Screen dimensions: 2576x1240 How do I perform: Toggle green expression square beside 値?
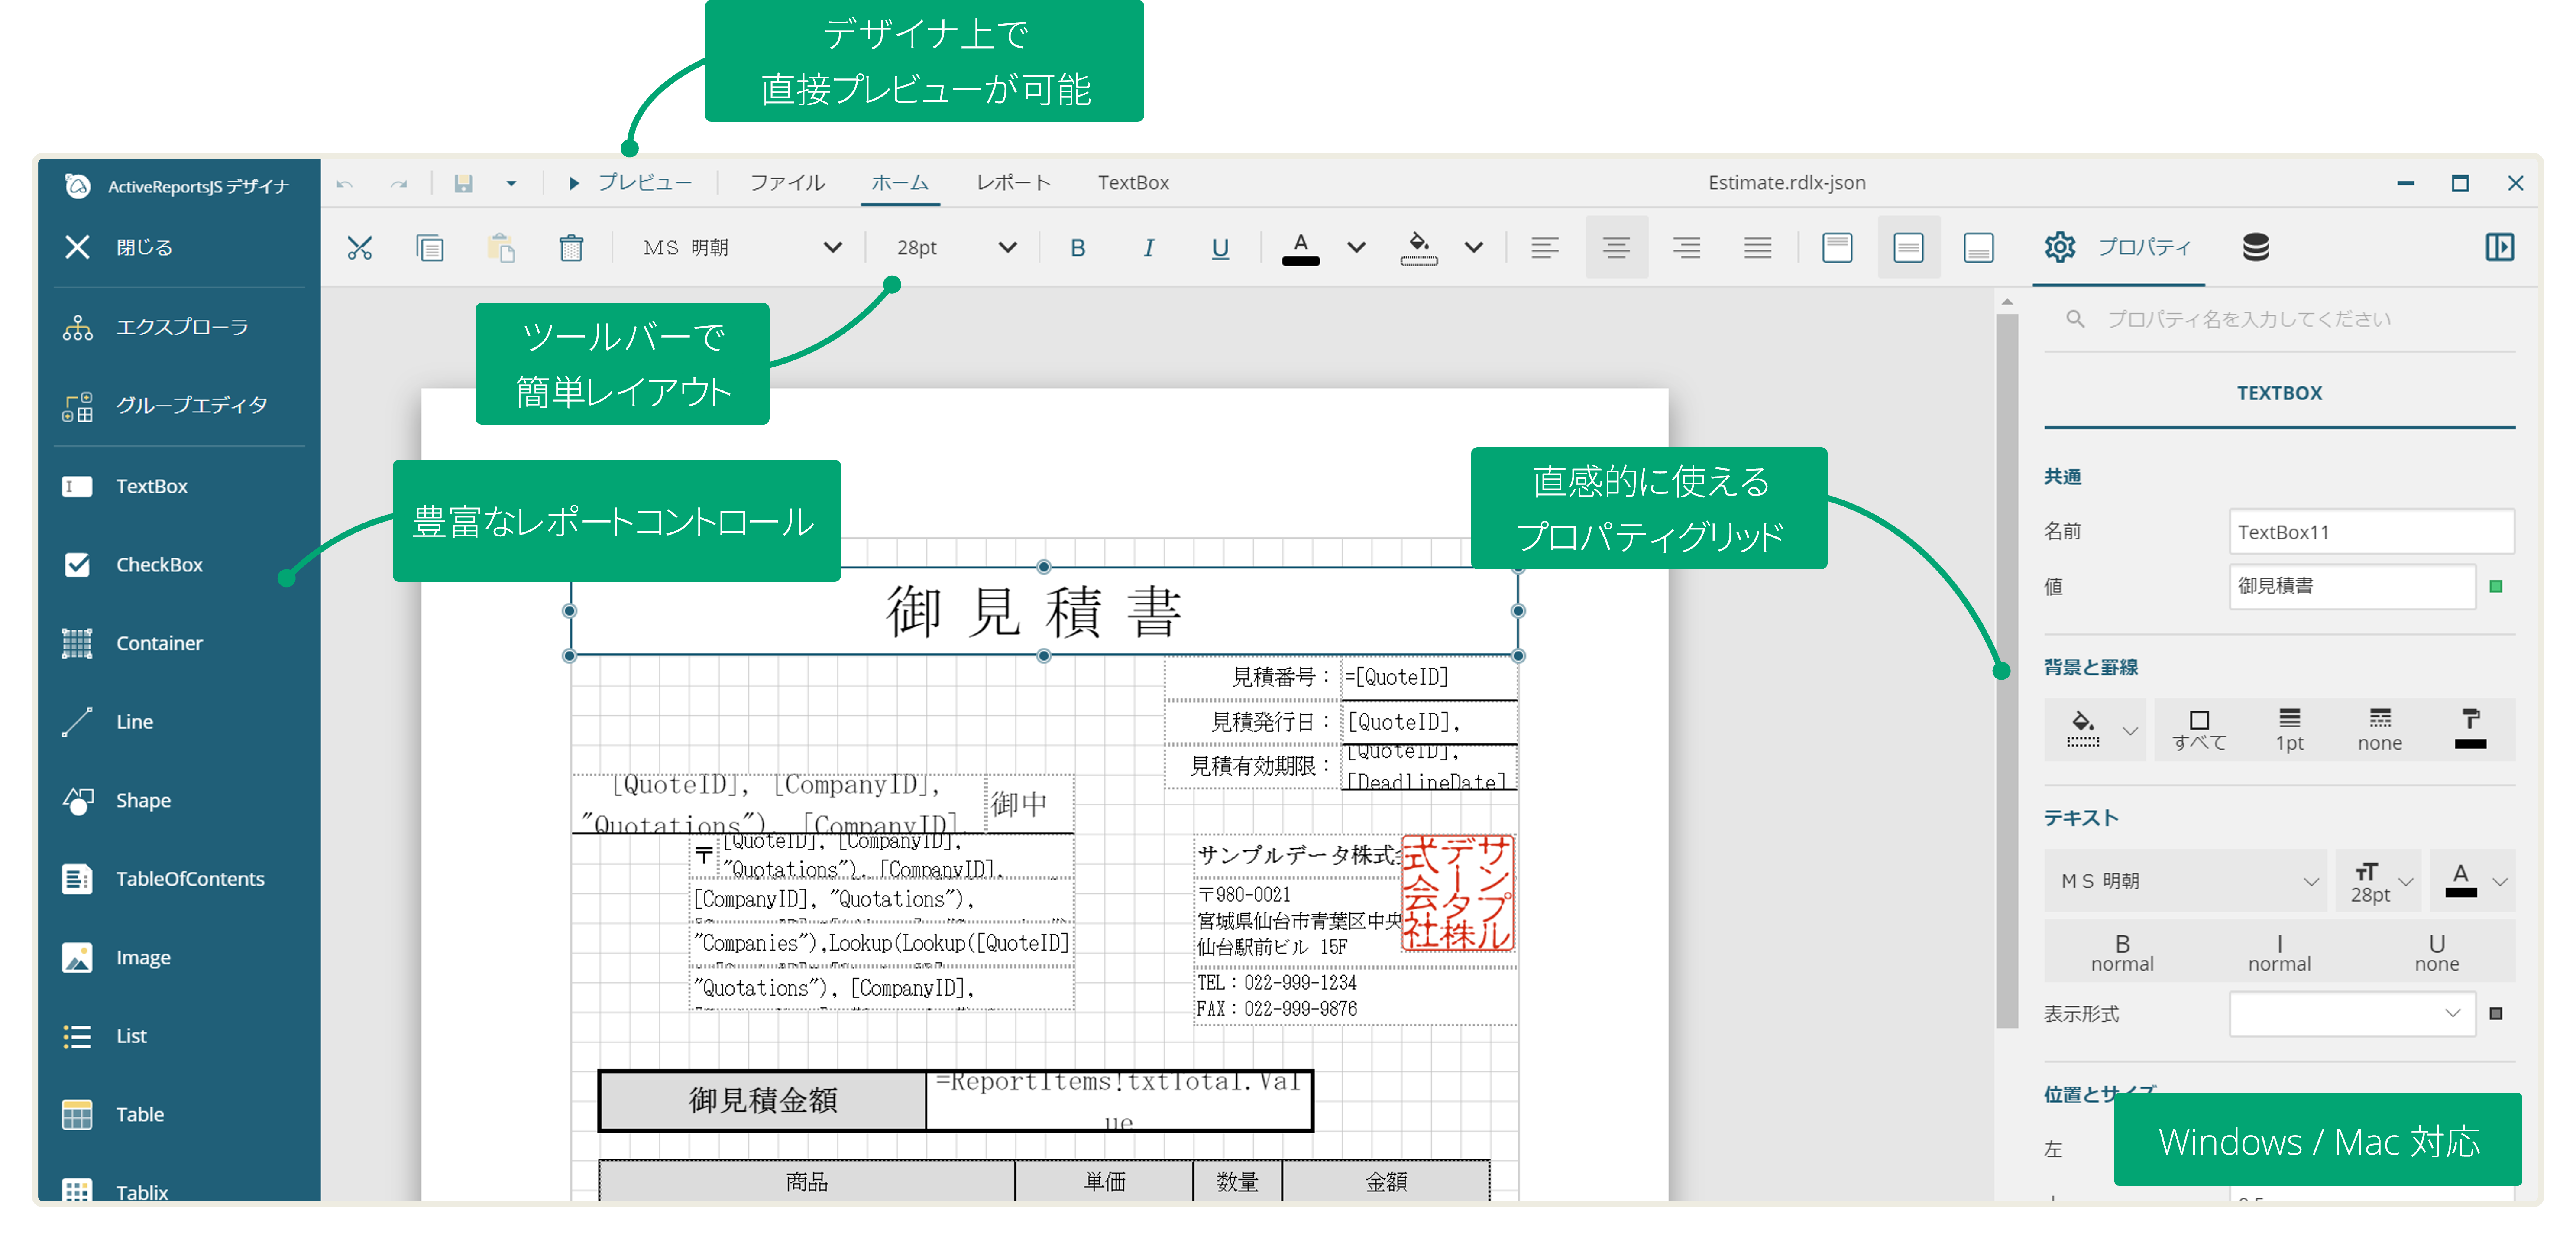coord(2496,587)
